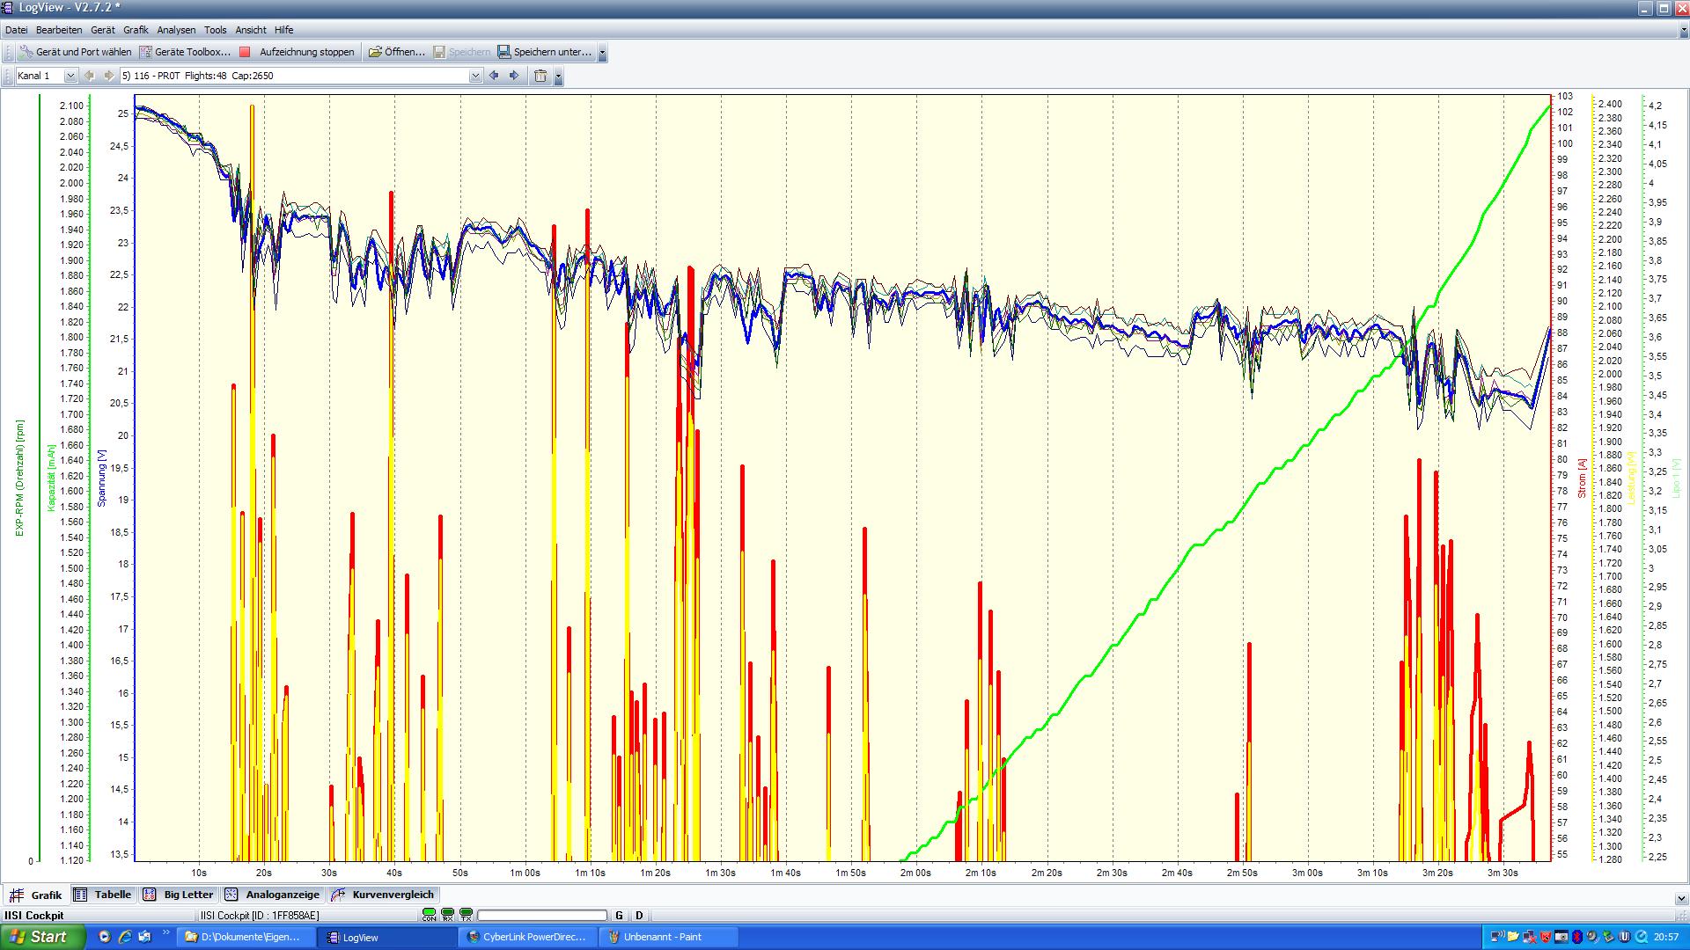Open the Kanal 1 channel dropdown
Image resolution: width=1690 pixels, height=950 pixels.
(70, 76)
